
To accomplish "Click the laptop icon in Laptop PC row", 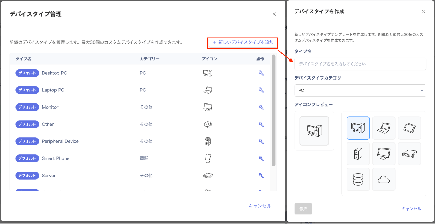I will click(x=208, y=90).
